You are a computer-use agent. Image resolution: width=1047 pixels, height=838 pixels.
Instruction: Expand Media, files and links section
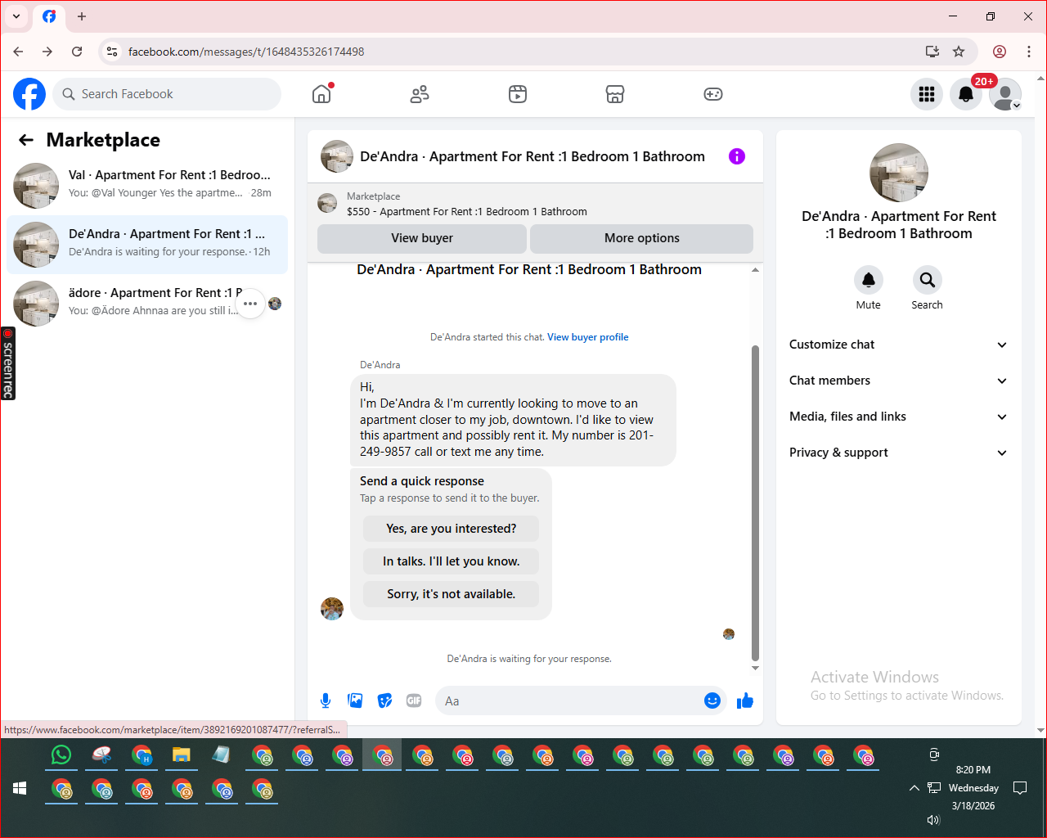(x=898, y=417)
